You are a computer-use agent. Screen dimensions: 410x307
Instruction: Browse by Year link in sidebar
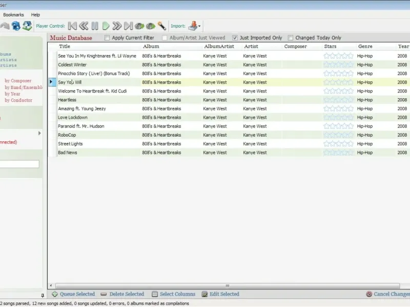tap(12, 94)
